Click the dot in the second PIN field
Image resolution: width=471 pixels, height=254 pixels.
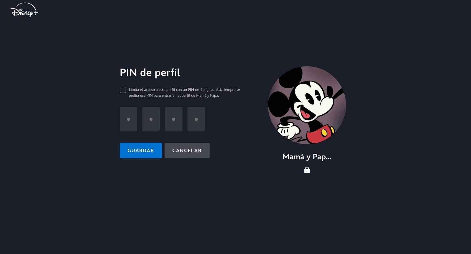151,119
